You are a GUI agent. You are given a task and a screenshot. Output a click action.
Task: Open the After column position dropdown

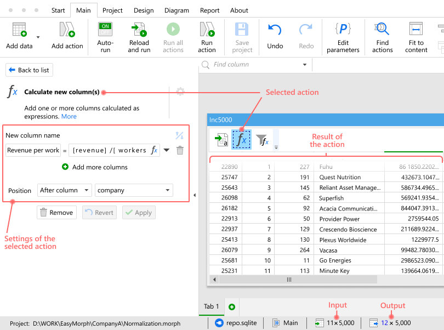click(x=65, y=190)
